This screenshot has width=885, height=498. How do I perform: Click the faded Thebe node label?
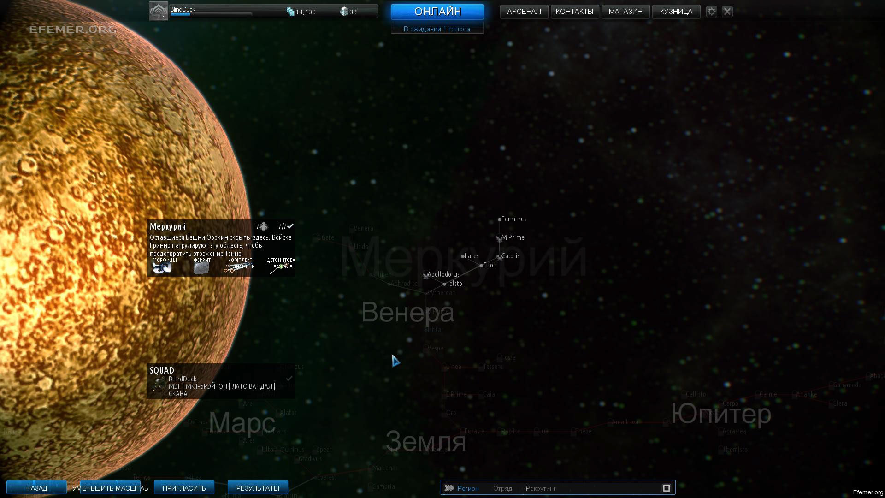pos(583,431)
